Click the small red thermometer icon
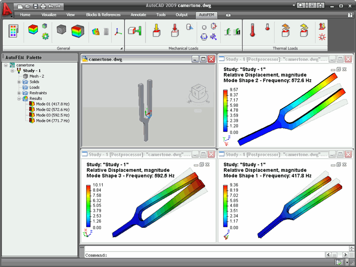The image size is (356, 267). (267, 27)
